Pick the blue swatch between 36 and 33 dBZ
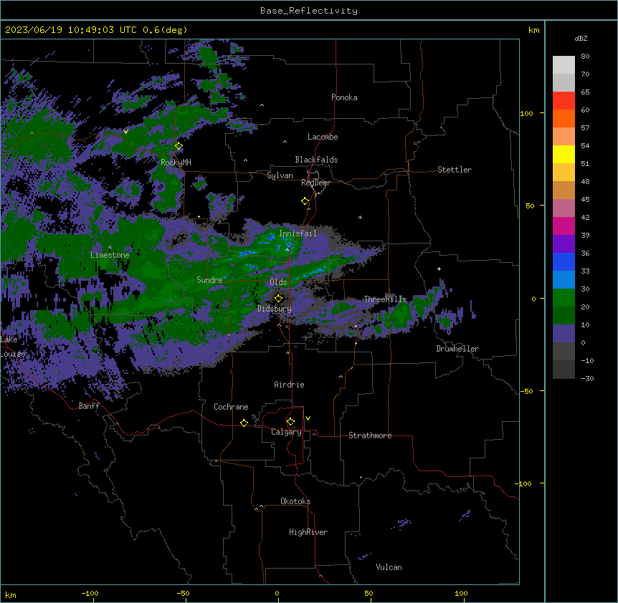Image resolution: width=618 pixels, height=603 pixels. pyautogui.click(x=564, y=261)
